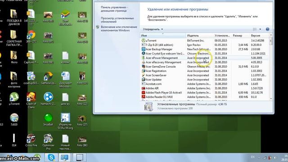Click the EN language indicator
The height and width of the screenshot is (162, 288).
pos(252,157)
